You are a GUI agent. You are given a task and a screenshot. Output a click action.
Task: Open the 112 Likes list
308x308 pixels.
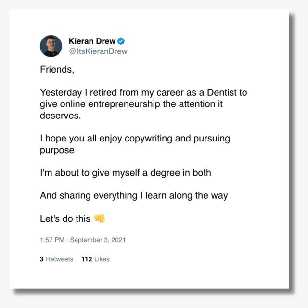(x=95, y=259)
